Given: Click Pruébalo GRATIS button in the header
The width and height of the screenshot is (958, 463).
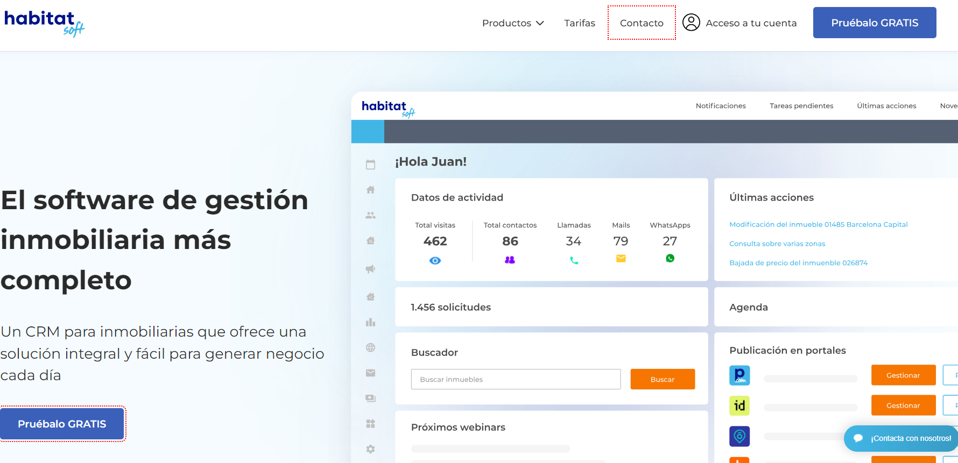Looking at the screenshot, I should (875, 23).
